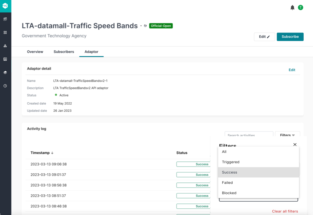Switch to the Overview tab
Viewport: 313px width, 215px height.
click(x=35, y=52)
